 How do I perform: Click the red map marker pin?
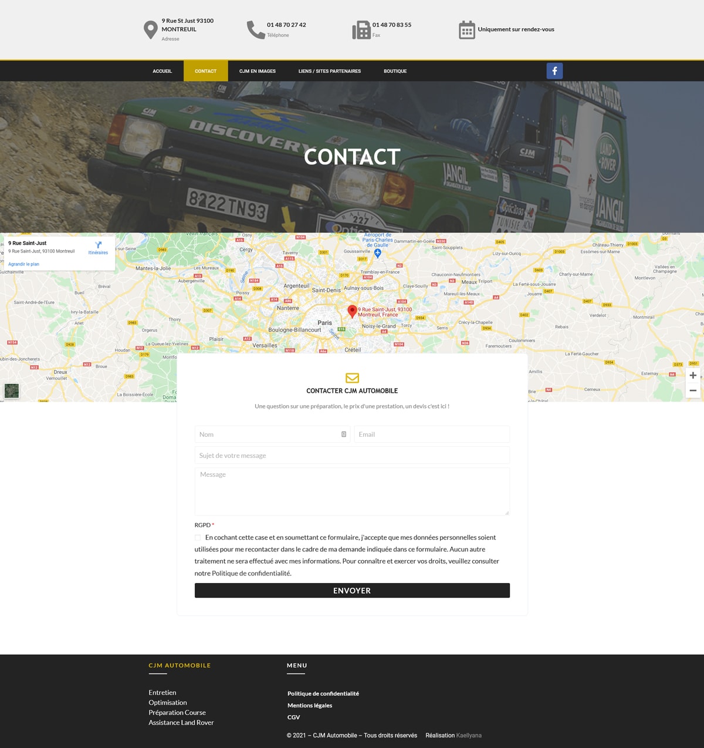[x=352, y=311]
